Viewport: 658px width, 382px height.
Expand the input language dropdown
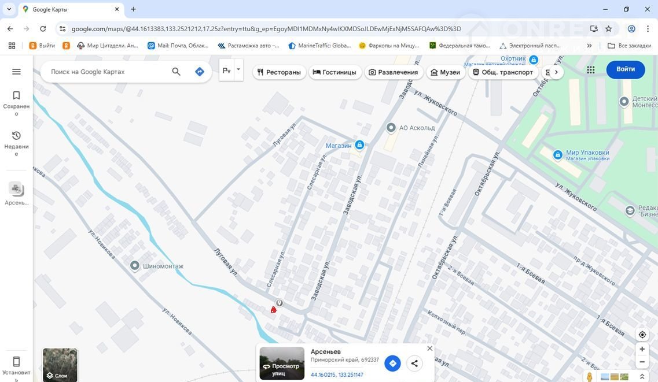tap(238, 70)
